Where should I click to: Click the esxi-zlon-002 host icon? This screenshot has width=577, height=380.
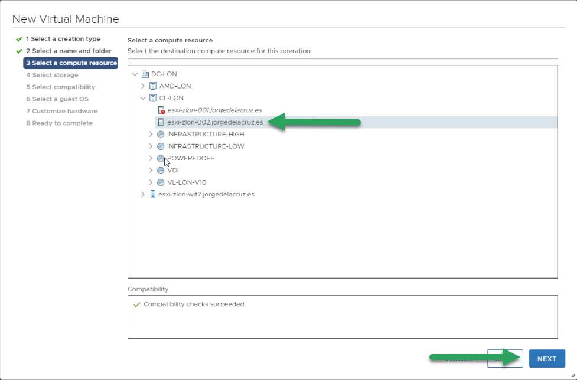161,122
